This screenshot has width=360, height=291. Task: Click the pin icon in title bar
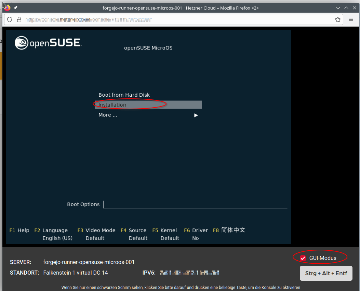coord(15,8)
